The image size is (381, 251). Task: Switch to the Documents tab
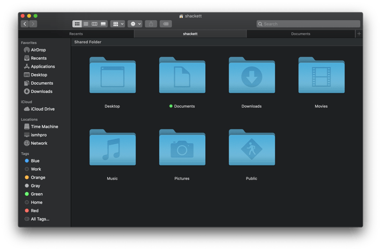tap(301, 34)
